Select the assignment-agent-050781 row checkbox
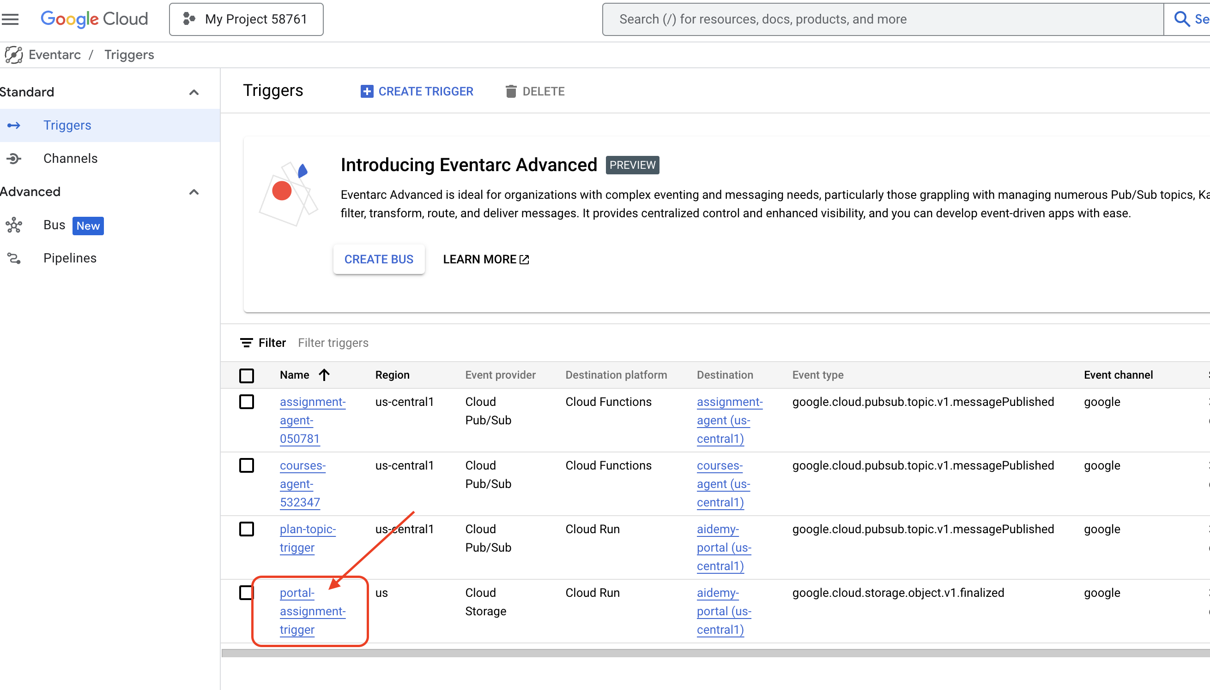 (x=247, y=402)
